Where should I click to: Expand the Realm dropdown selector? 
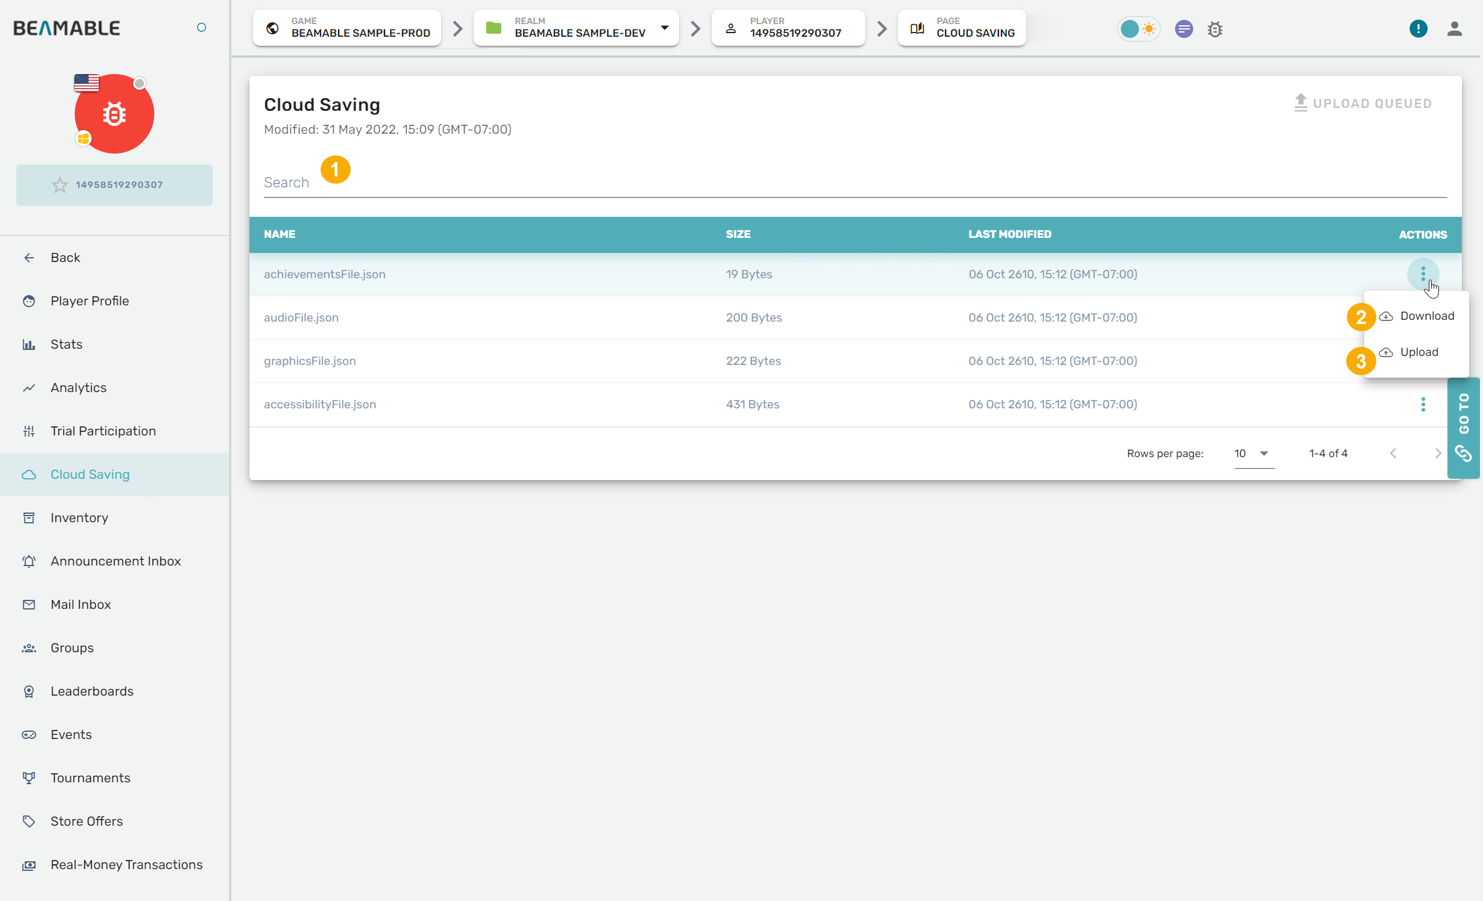(664, 28)
